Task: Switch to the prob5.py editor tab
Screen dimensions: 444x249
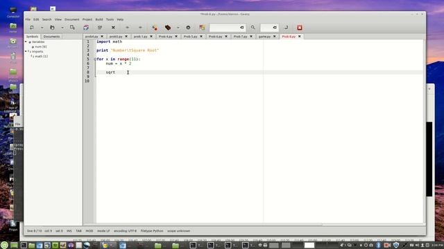Action: click(116, 37)
